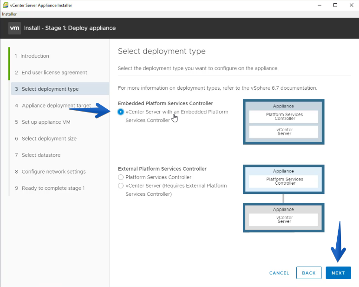Go to step 1 Introduction
The image size is (359, 287).
pos(32,56)
